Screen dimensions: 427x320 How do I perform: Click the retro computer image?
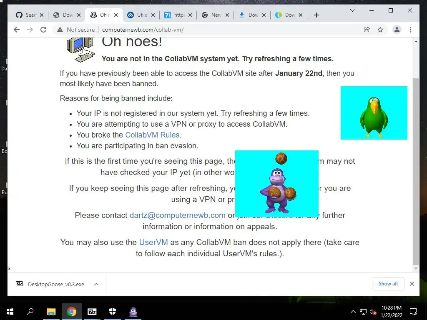pyautogui.click(x=80, y=49)
